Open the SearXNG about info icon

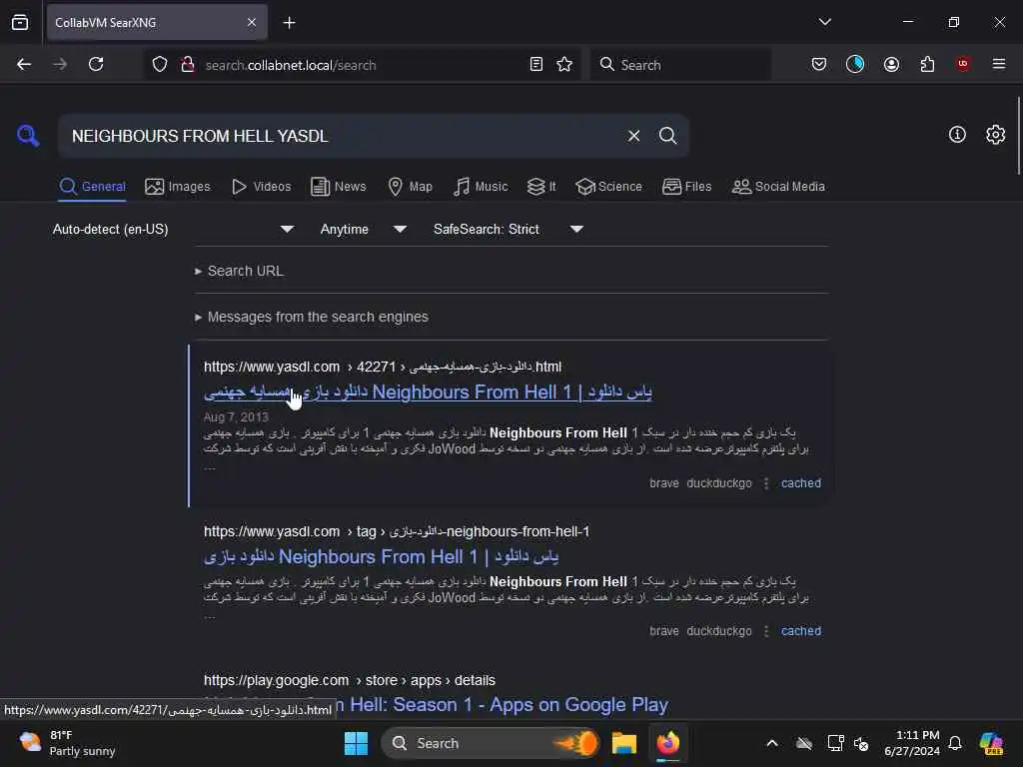pyautogui.click(x=957, y=135)
